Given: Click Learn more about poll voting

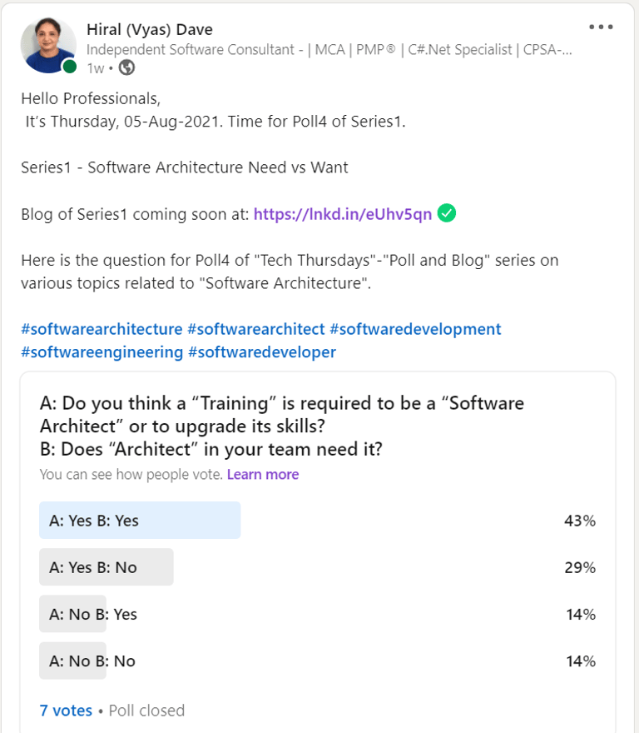Looking at the screenshot, I should 263,475.
